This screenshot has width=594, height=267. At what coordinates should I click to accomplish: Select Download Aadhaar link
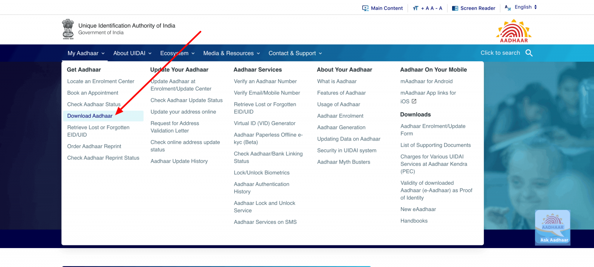pyautogui.click(x=90, y=116)
